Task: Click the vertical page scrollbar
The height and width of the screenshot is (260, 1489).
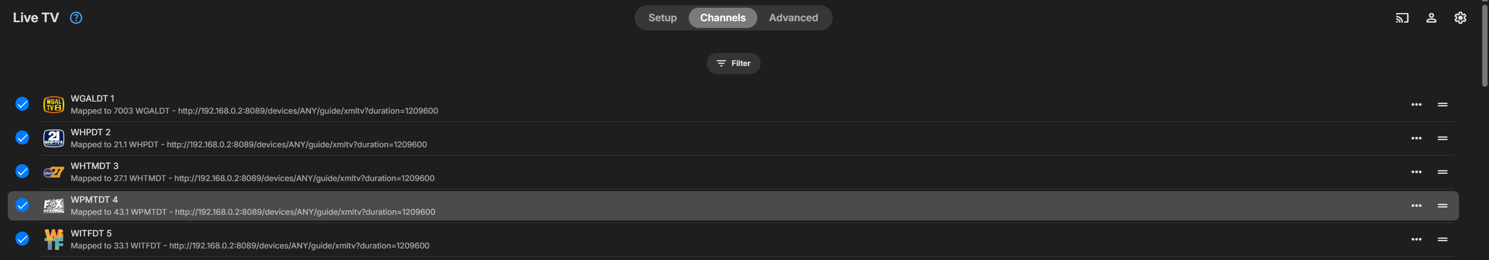Action: pos(1484,46)
